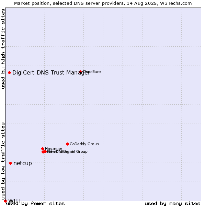
Task: Select the "netcup" label text
Action: coord(23,163)
